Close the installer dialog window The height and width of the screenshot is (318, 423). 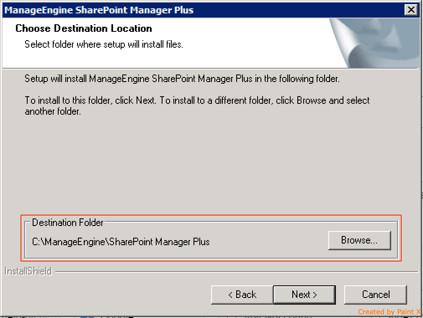coord(411,10)
